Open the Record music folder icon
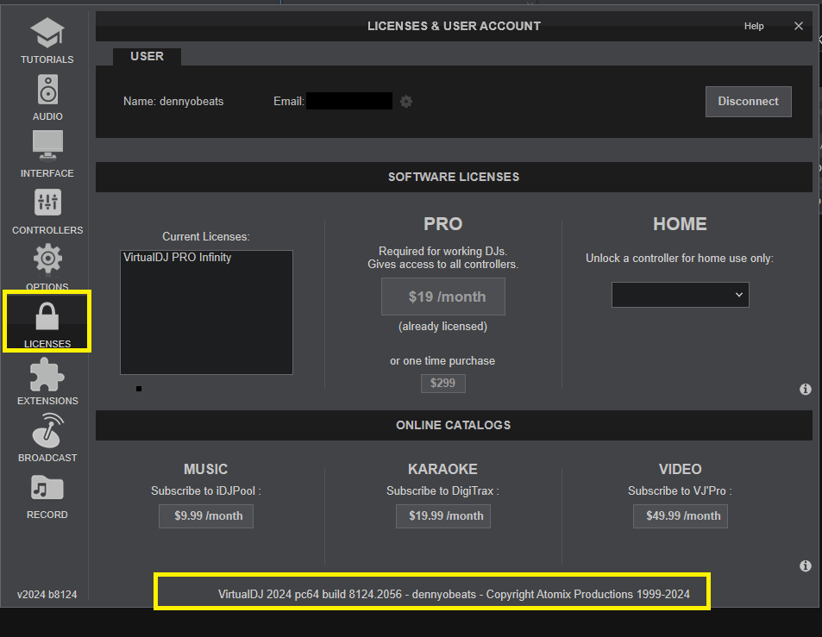 (x=47, y=487)
